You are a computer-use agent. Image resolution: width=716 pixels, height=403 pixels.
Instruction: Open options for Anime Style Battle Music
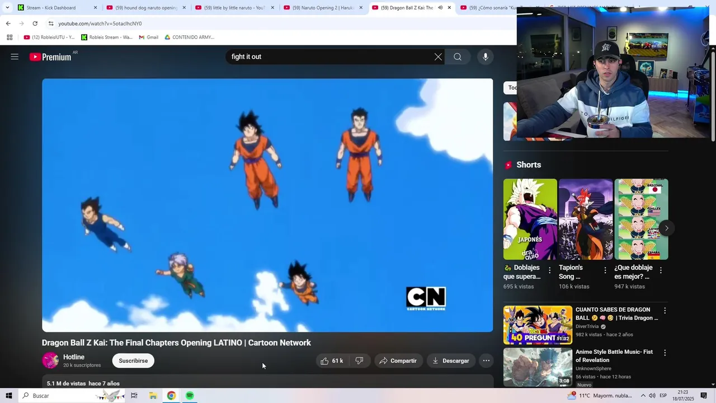click(x=665, y=353)
